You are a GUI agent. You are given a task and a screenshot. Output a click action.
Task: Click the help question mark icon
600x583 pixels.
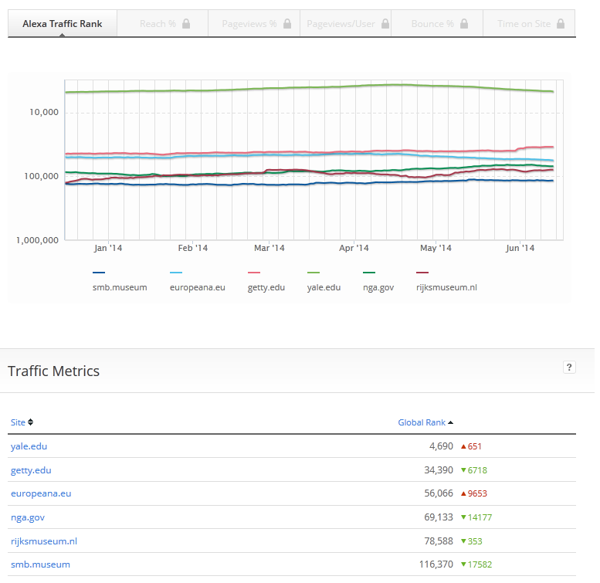[569, 368]
